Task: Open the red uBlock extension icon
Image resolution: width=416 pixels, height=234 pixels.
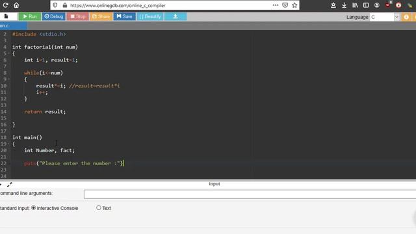Action: tap(388, 5)
